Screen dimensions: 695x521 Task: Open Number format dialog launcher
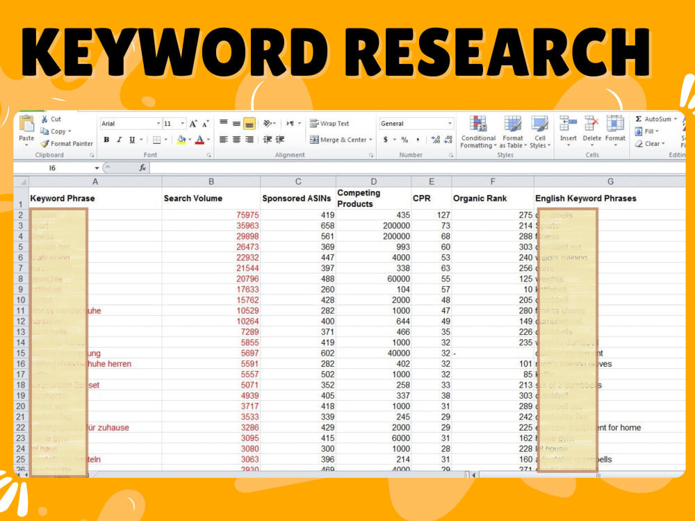(451, 155)
